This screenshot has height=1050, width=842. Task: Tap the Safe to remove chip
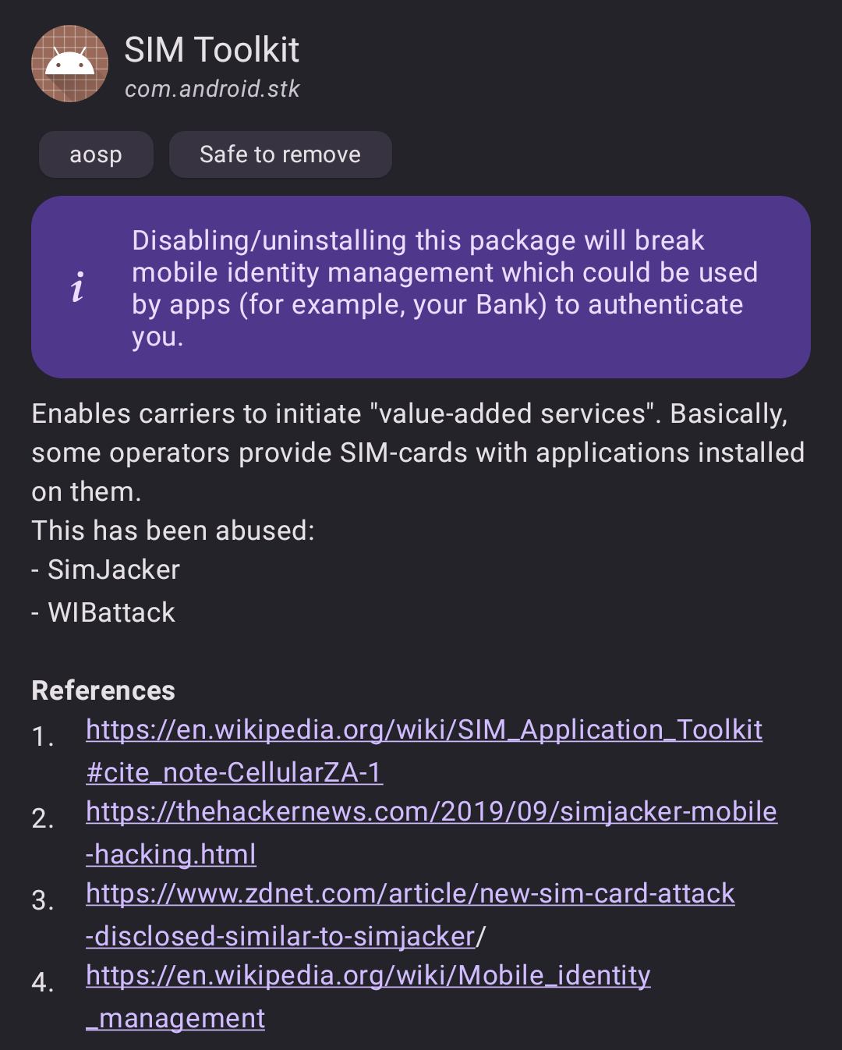[280, 154]
